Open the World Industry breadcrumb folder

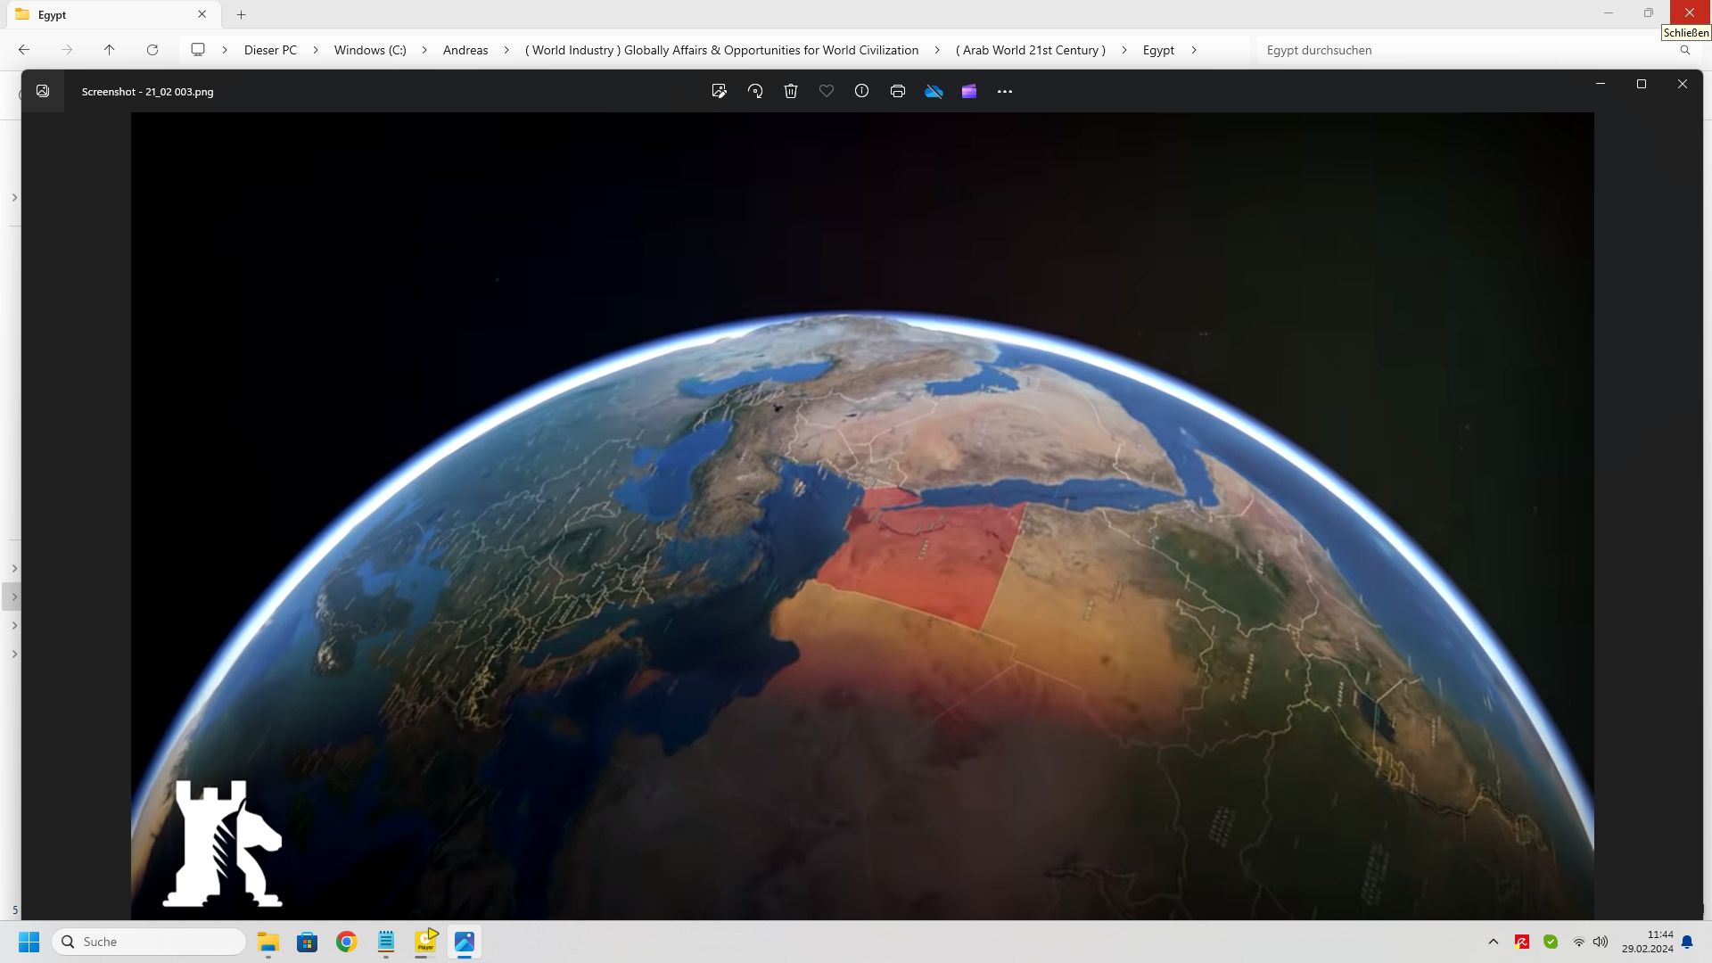[721, 50]
